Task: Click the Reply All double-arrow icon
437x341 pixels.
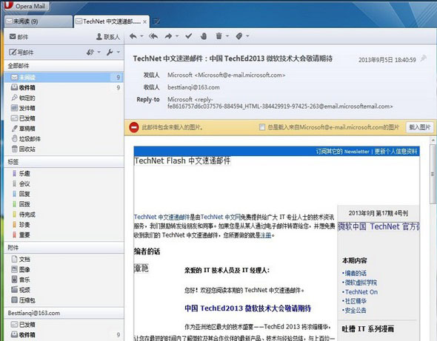Action: click(153, 36)
